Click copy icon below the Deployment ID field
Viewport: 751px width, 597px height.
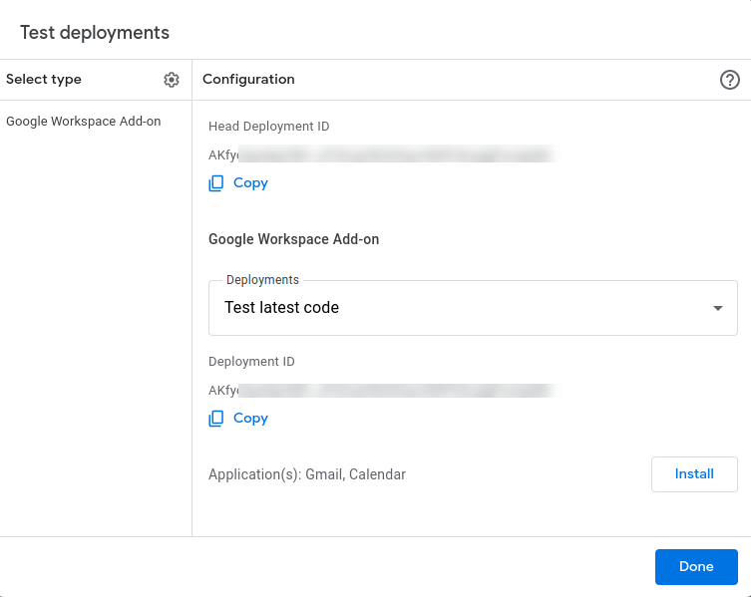[216, 419]
